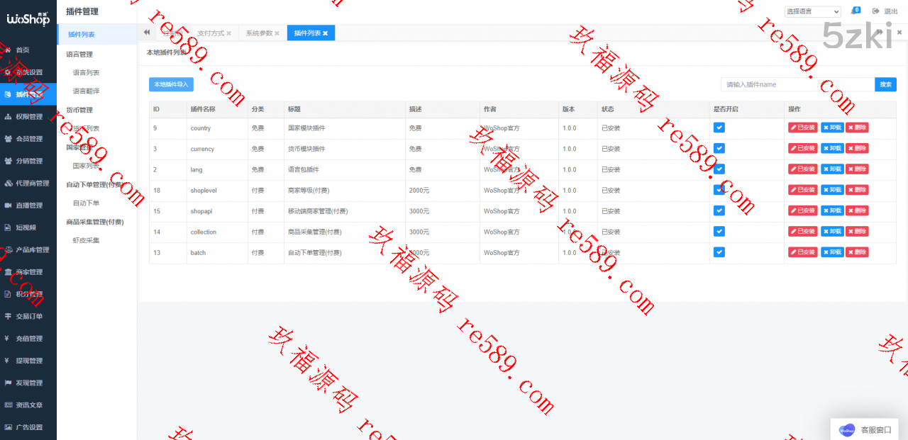Viewport: 908px width, 440px height.
Task: Switch to the 支付方式 tab
Action: click(x=211, y=33)
